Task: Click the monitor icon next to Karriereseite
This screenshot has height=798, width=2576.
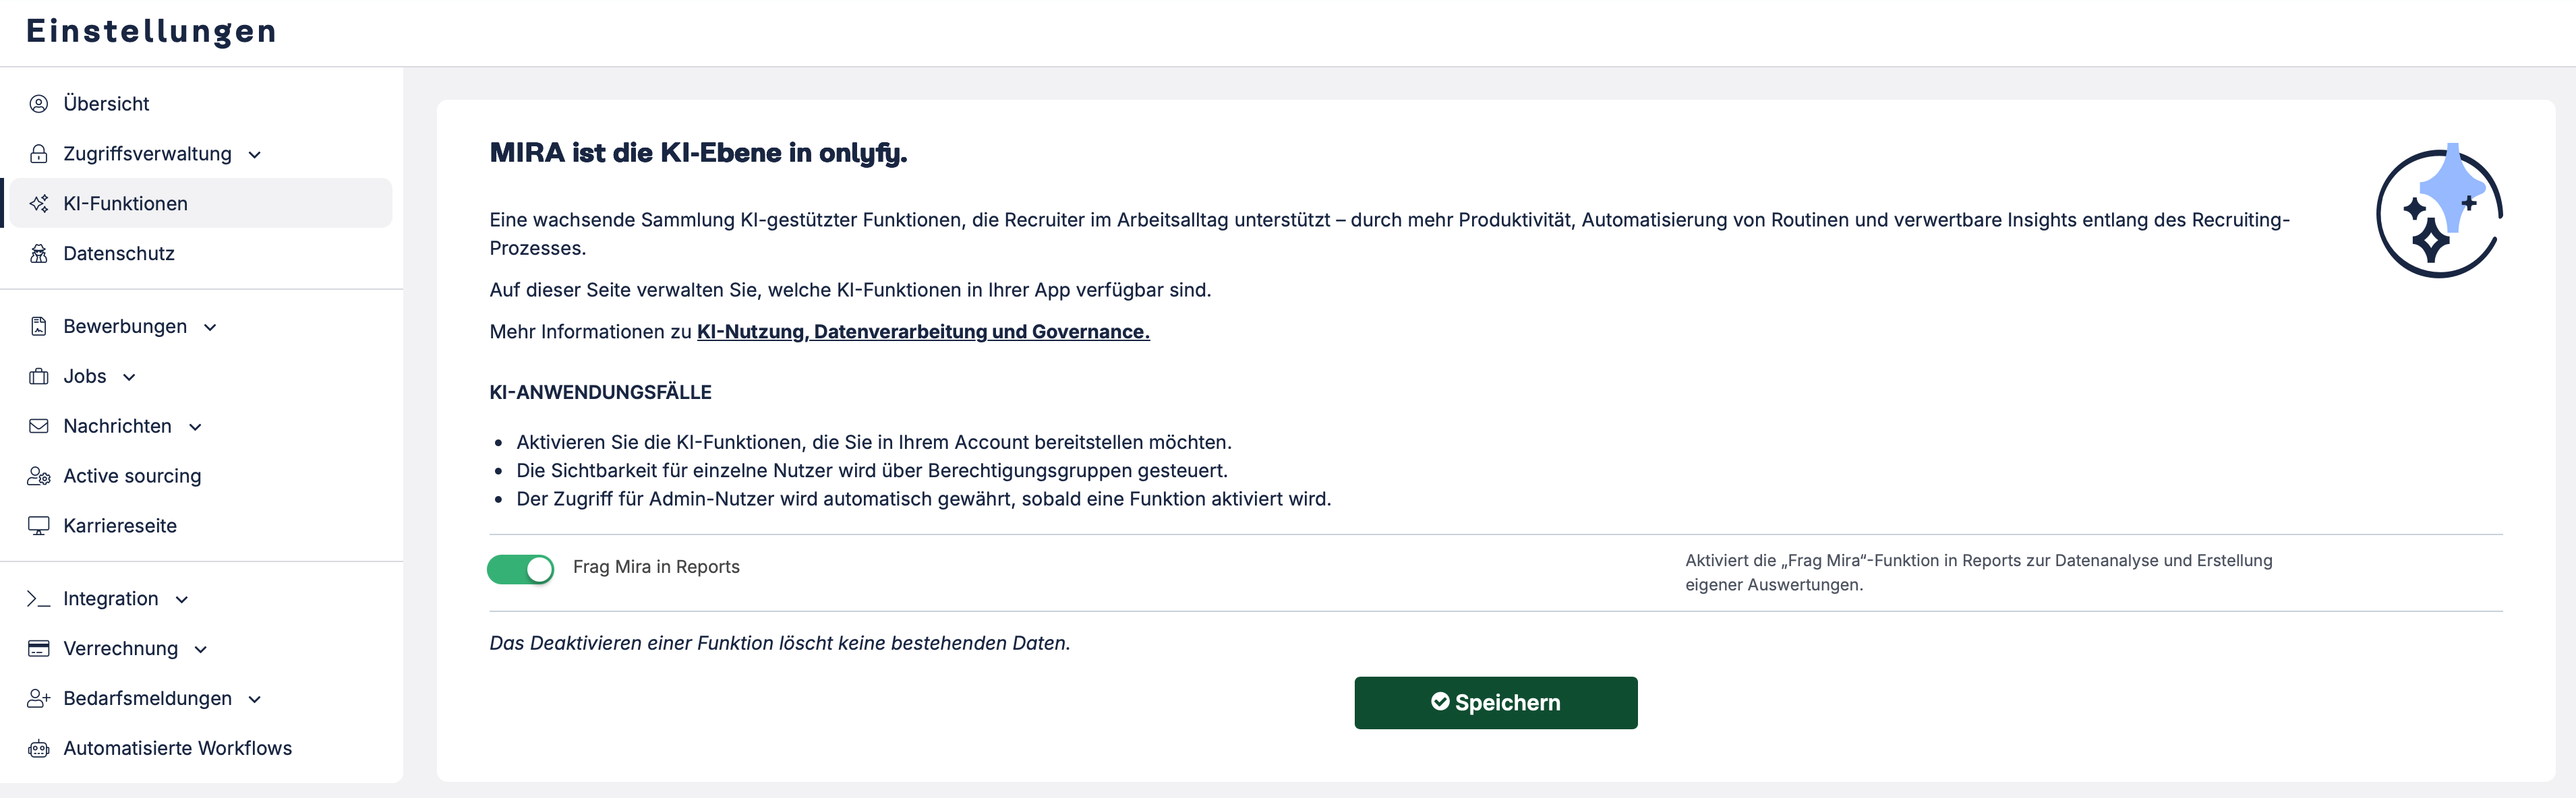Action: [38, 525]
